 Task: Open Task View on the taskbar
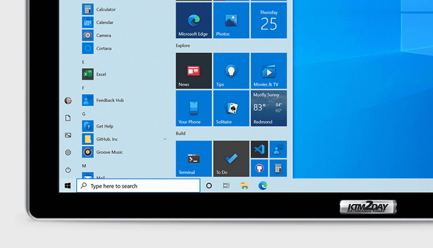tap(226, 186)
